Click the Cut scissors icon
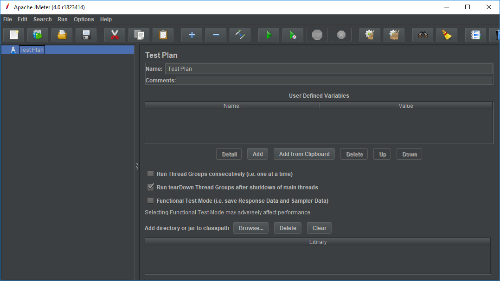Viewport: 500px width, 281px height. pyautogui.click(x=115, y=35)
